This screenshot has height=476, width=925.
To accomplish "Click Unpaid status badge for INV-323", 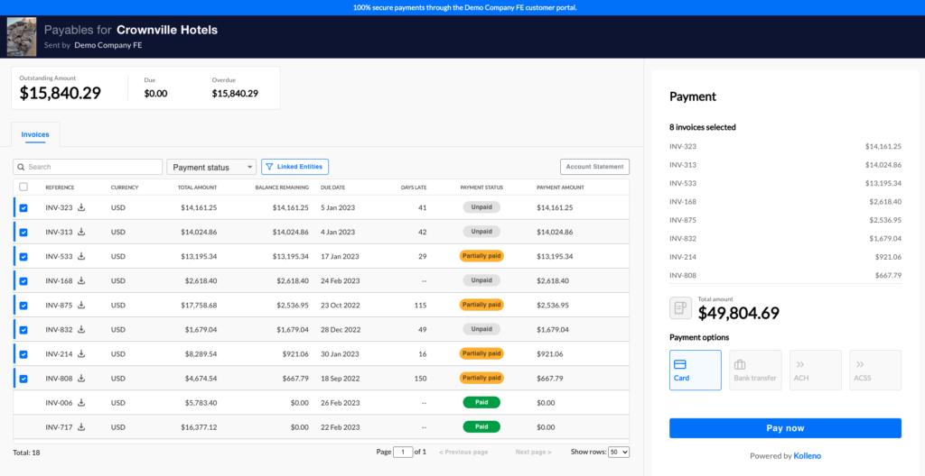I will tap(481, 207).
